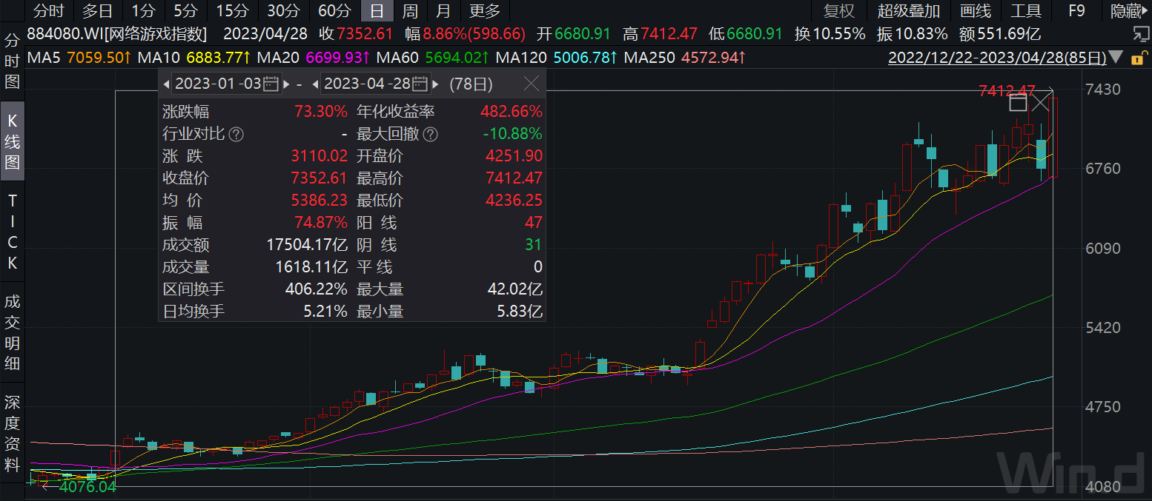Step end date 2023-04-28 forward one day

(x=435, y=84)
